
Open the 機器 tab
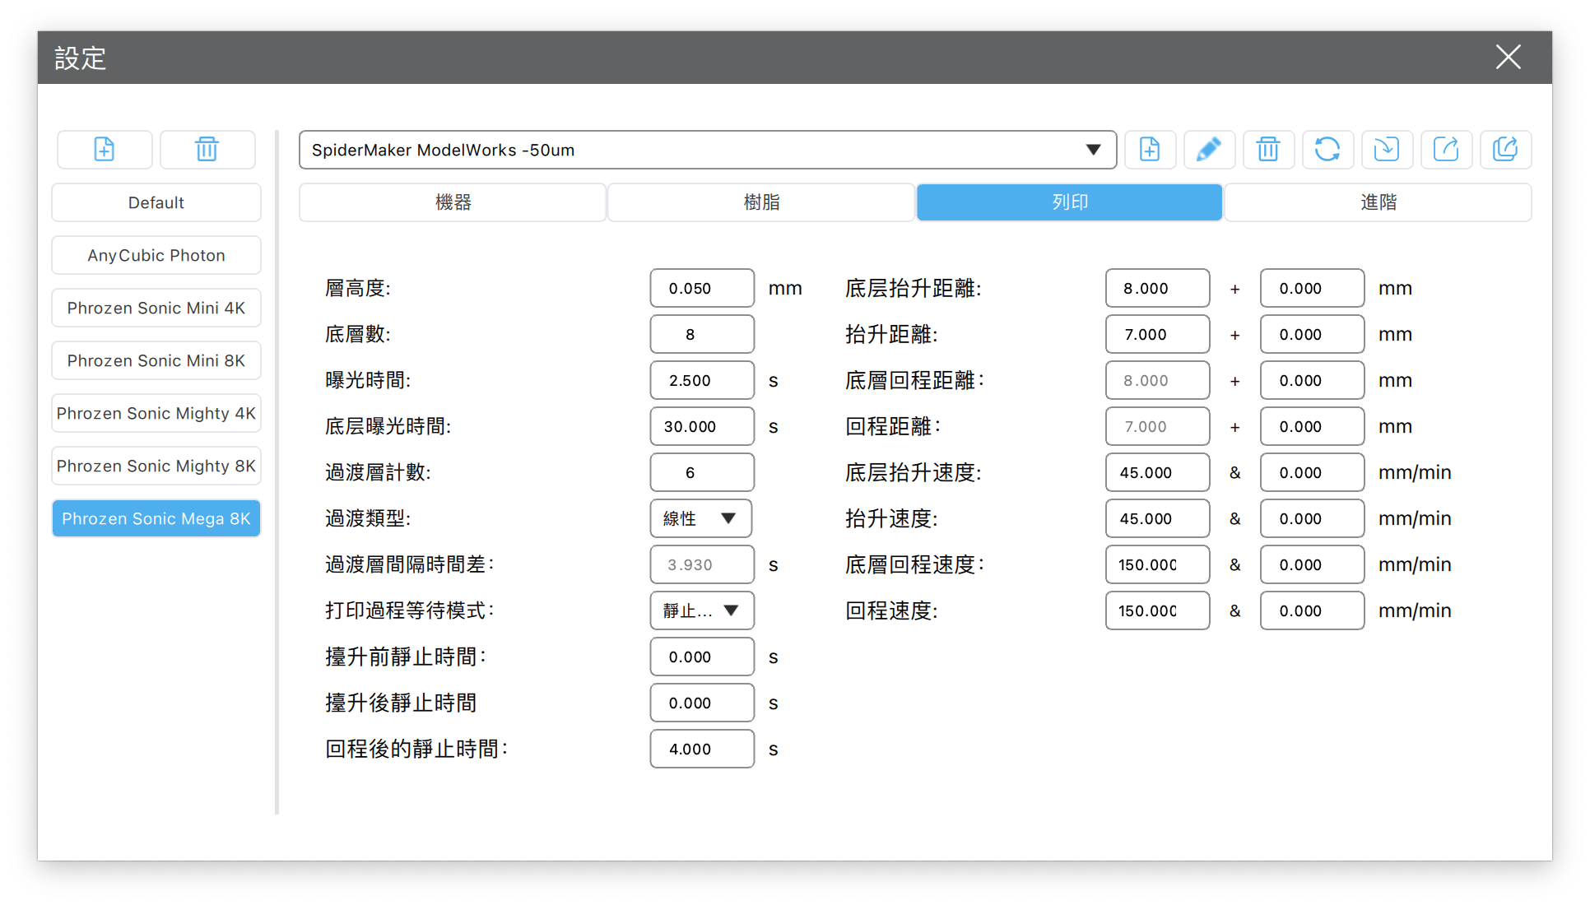point(453,202)
